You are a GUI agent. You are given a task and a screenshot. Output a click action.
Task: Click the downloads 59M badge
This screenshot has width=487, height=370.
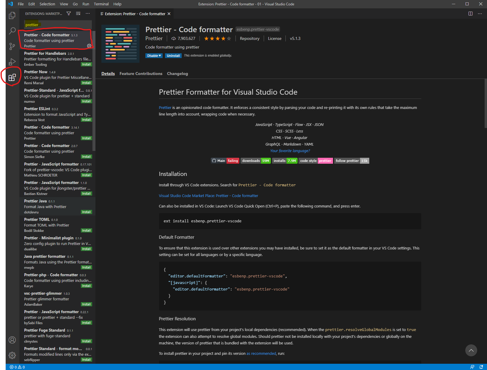point(255,161)
